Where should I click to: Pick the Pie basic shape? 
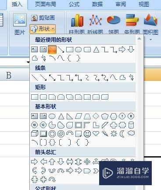pos(52,125)
